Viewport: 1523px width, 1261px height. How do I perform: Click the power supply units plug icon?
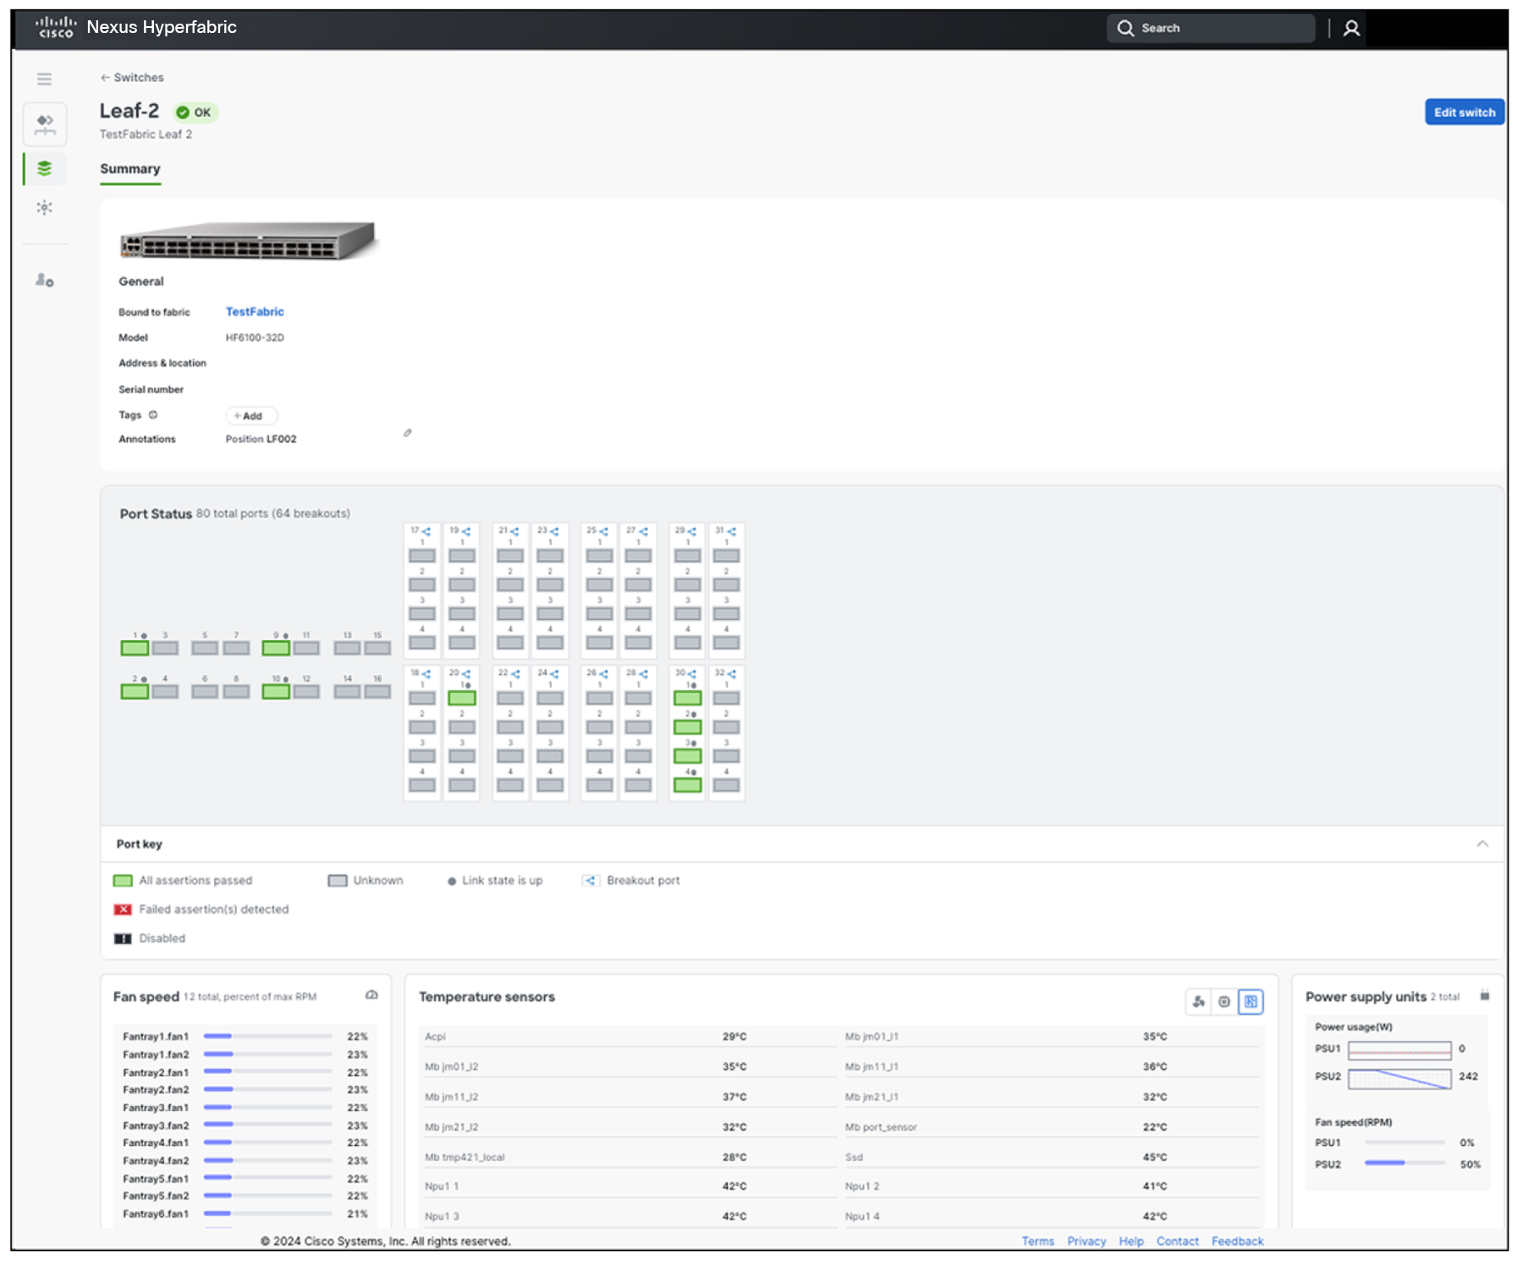point(1485,995)
